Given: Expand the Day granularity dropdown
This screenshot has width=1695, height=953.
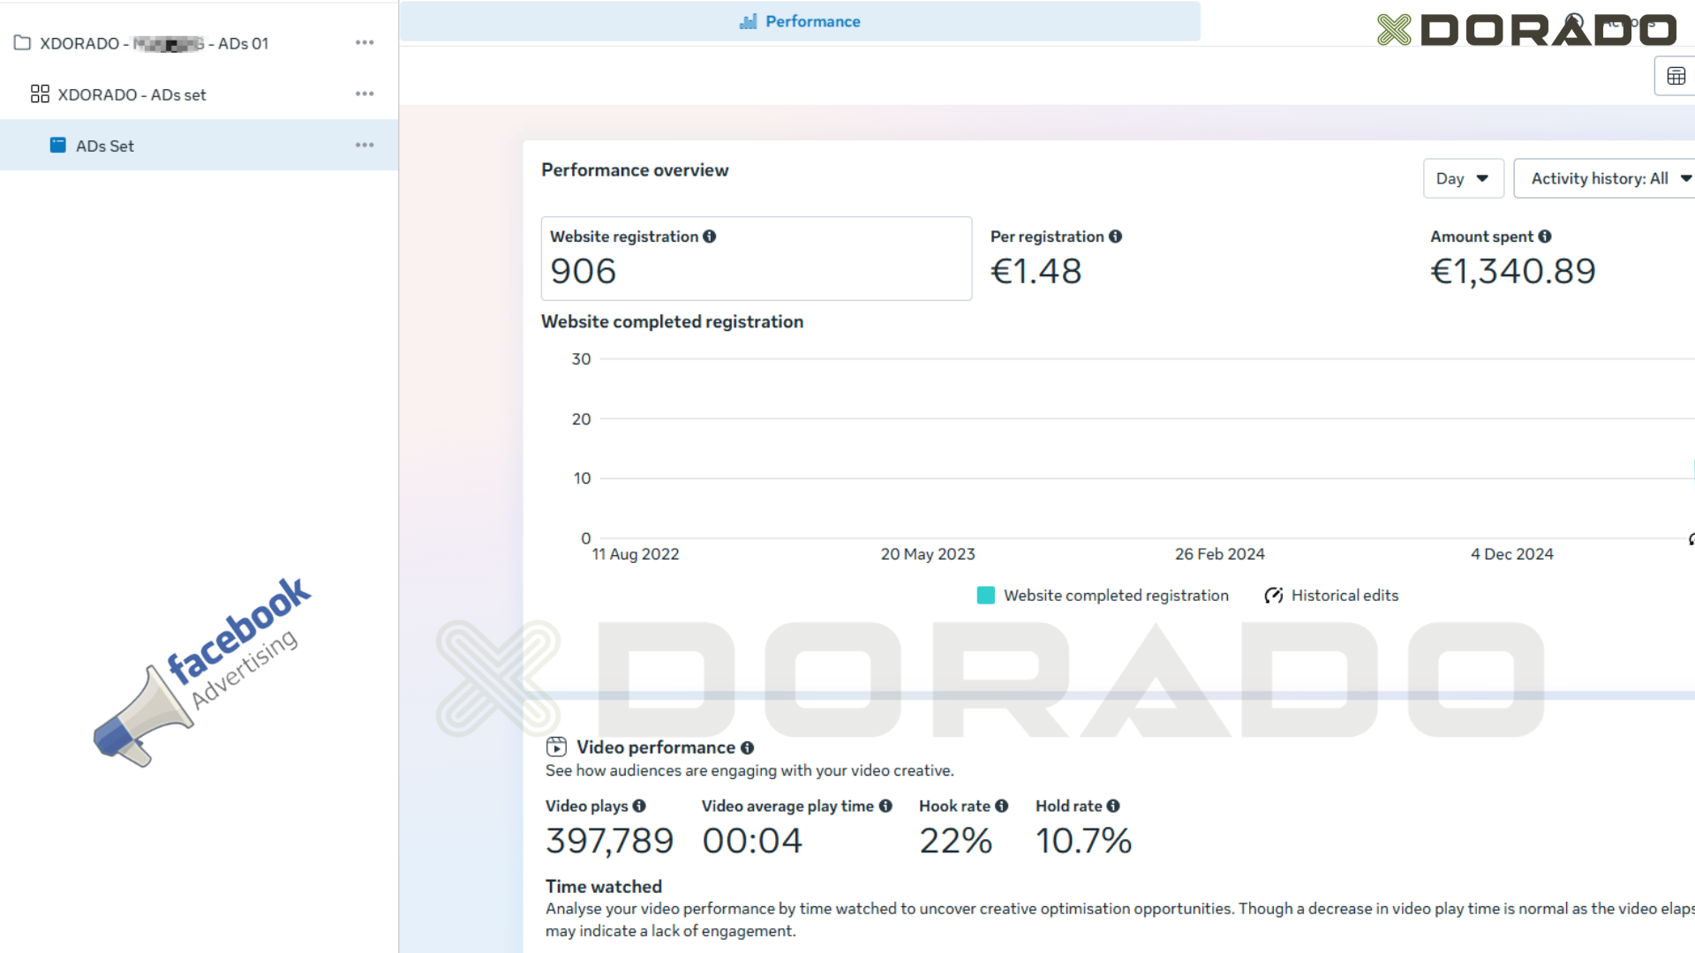Looking at the screenshot, I should tap(1463, 178).
